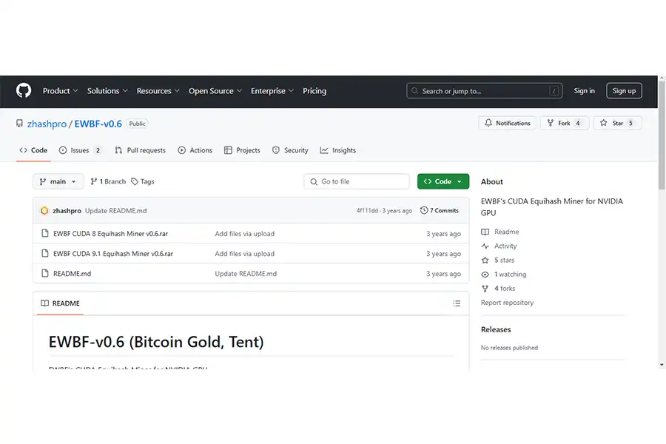This screenshot has height=444, width=666.
Task: Open the Insights tab
Action: point(338,150)
